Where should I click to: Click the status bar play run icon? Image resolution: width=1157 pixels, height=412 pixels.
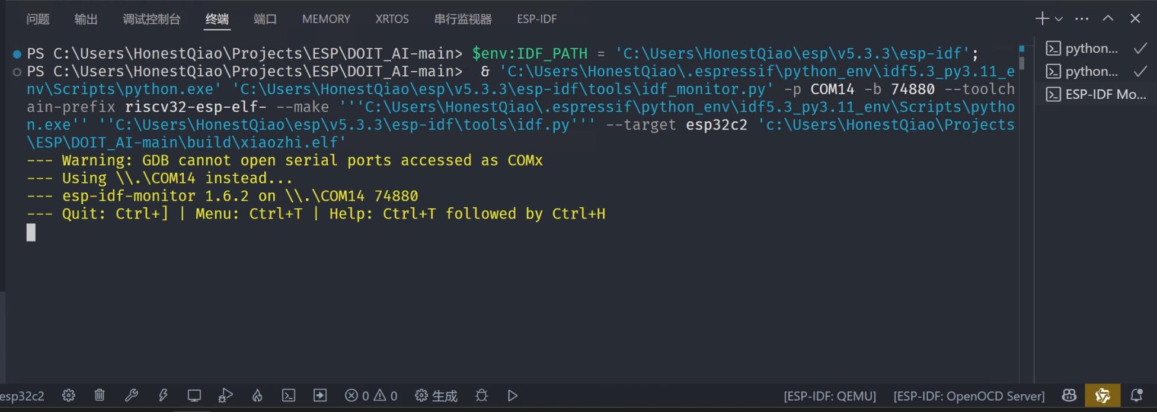click(513, 395)
